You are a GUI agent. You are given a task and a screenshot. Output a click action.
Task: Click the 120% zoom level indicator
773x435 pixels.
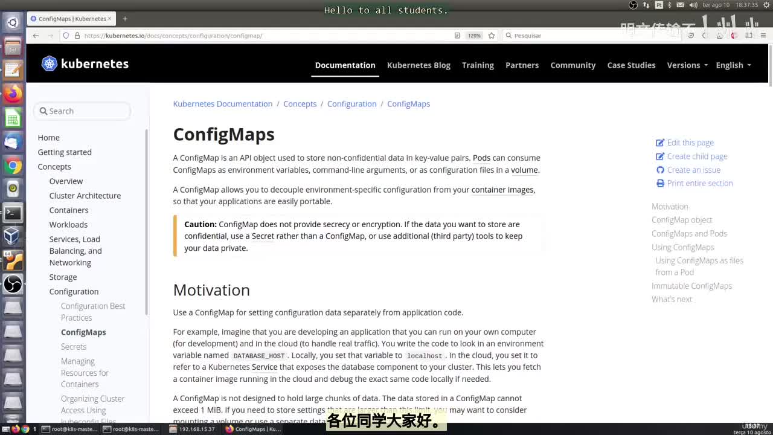click(x=474, y=36)
